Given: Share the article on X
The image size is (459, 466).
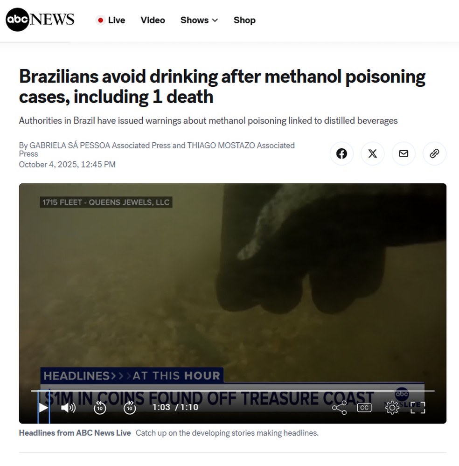Looking at the screenshot, I should pos(373,153).
